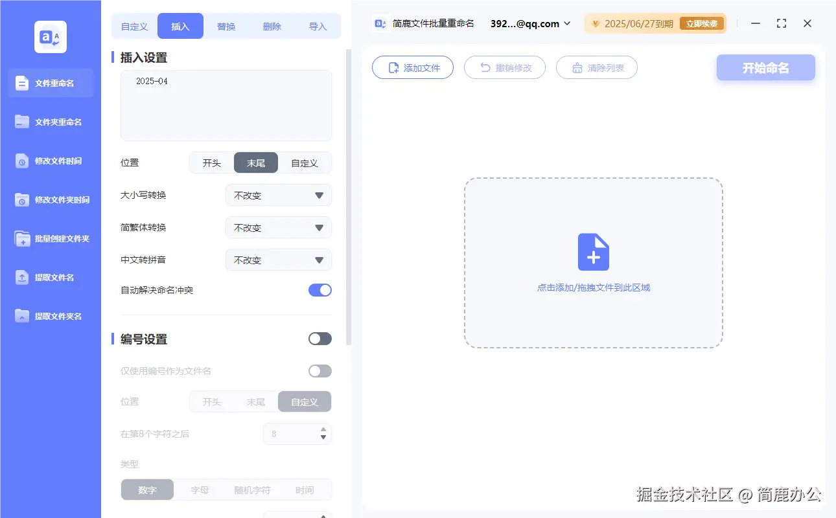Toggle 自动解决命名冲突 switch

point(320,290)
